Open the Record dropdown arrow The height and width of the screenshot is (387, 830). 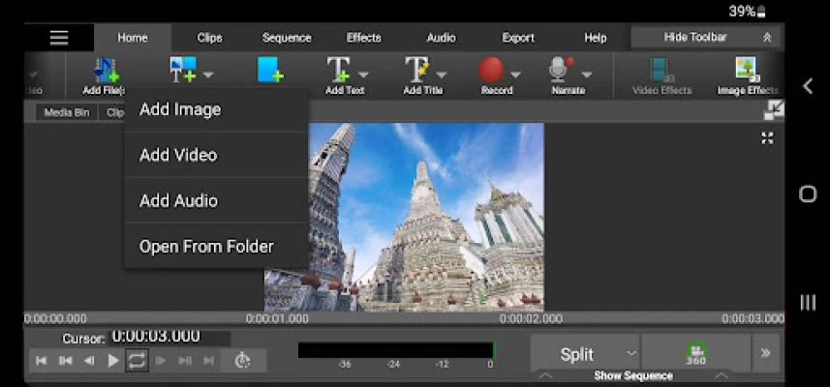515,75
